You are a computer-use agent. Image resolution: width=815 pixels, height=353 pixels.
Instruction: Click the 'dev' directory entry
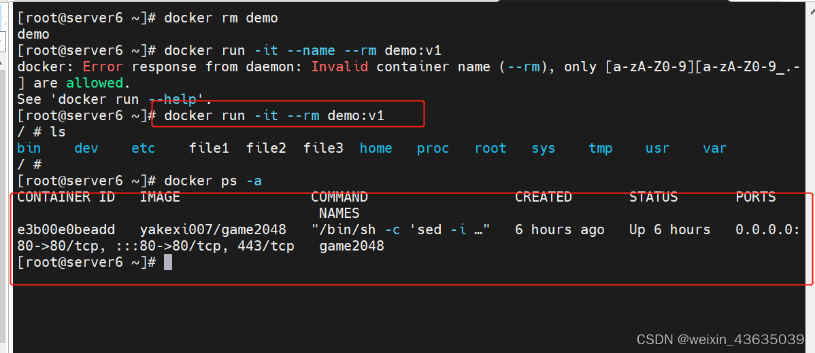86,148
